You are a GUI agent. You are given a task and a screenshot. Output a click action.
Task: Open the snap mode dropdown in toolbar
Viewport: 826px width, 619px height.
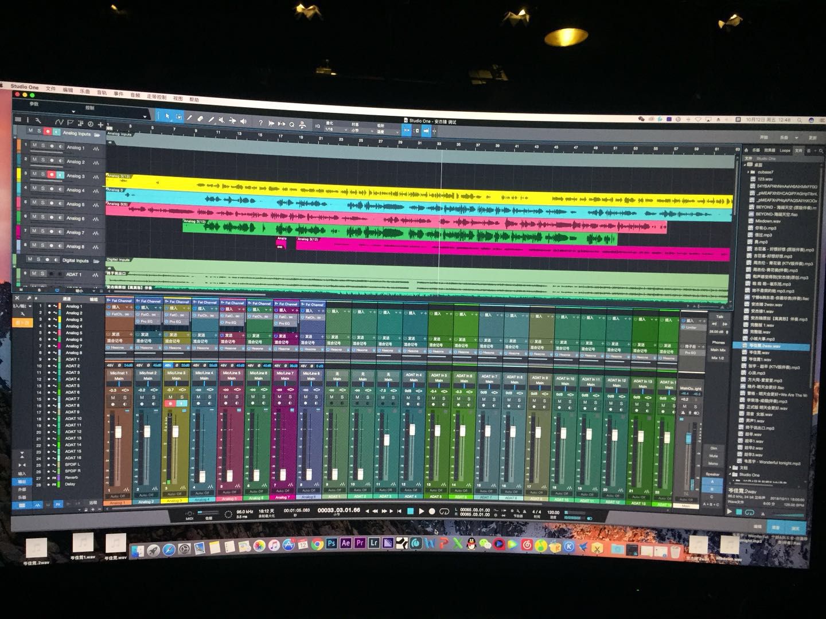(388, 131)
